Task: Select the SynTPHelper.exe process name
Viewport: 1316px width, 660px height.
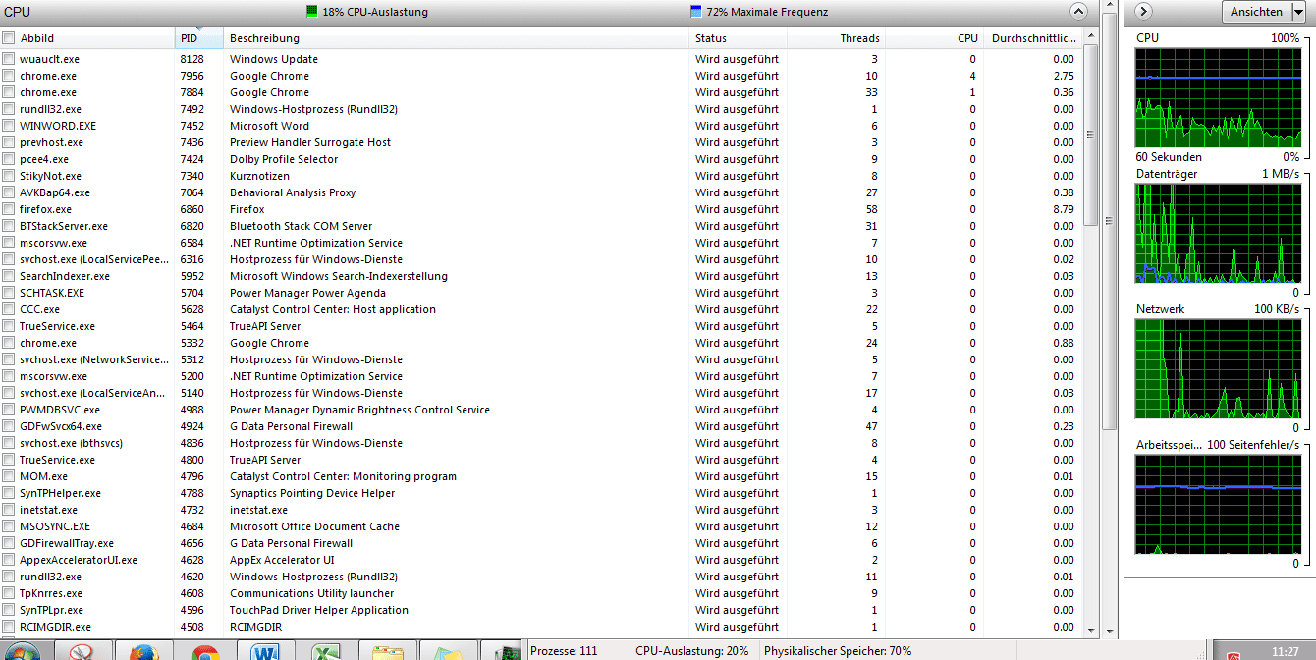Action: [60, 493]
